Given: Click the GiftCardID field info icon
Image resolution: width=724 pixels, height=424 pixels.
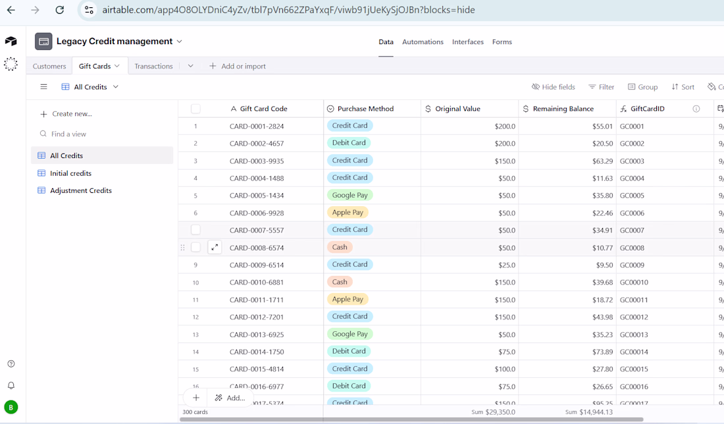Looking at the screenshot, I should coord(696,109).
